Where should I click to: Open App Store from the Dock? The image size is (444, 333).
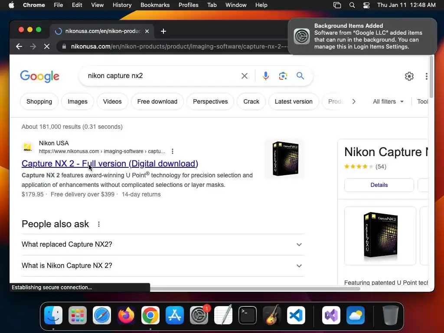coord(175,315)
